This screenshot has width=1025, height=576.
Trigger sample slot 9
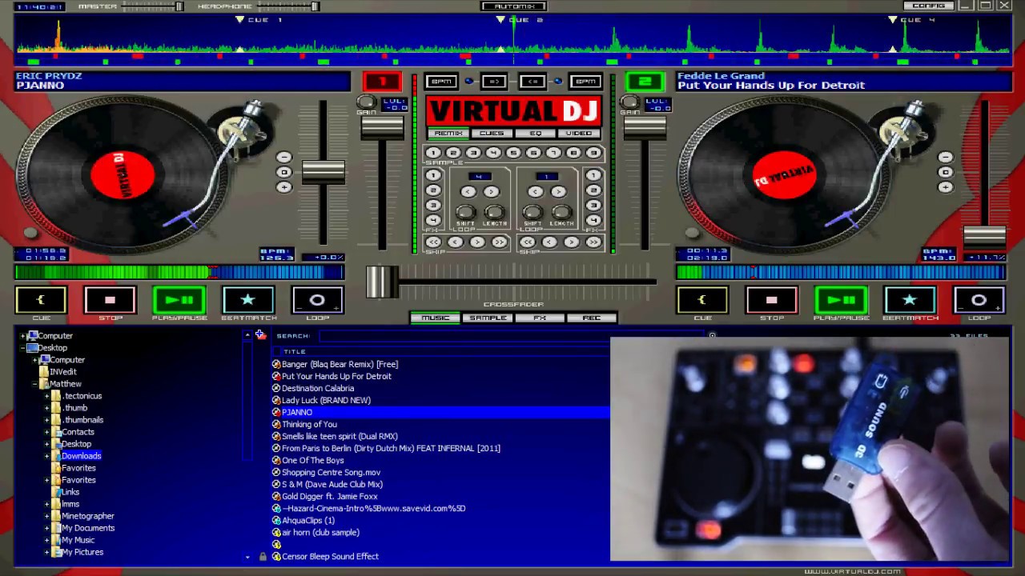tap(593, 153)
